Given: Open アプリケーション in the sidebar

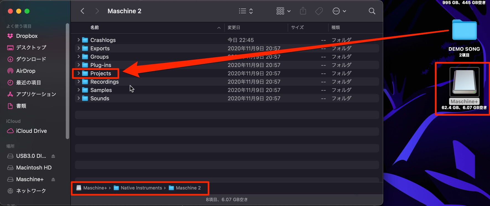Looking at the screenshot, I should [31, 94].
